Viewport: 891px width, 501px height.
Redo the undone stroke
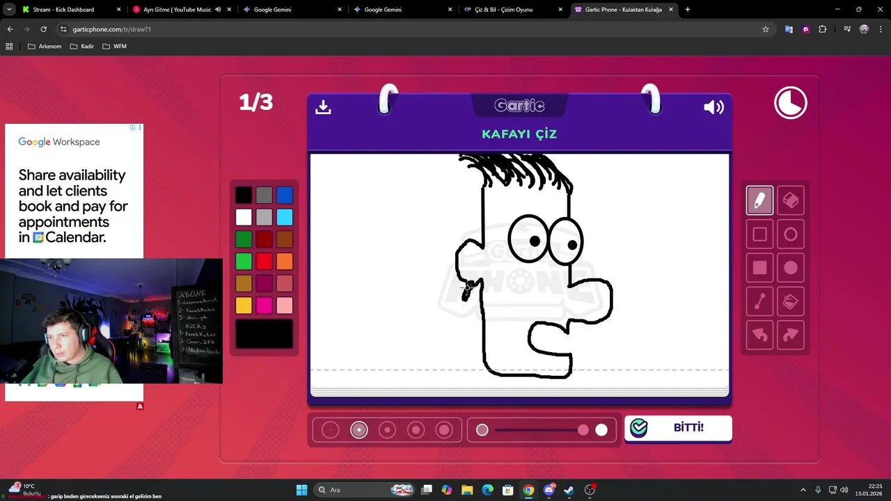pos(791,335)
